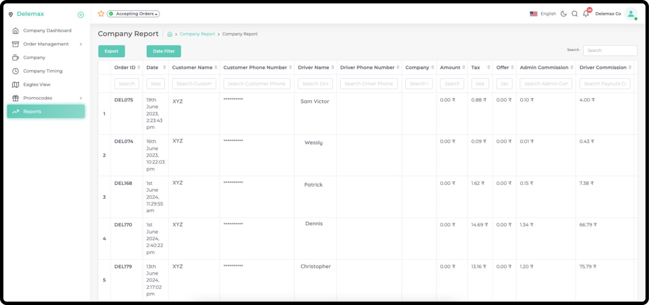Click the Export button
Viewport: 649px width, 305px height.
(x=111, y=51)
